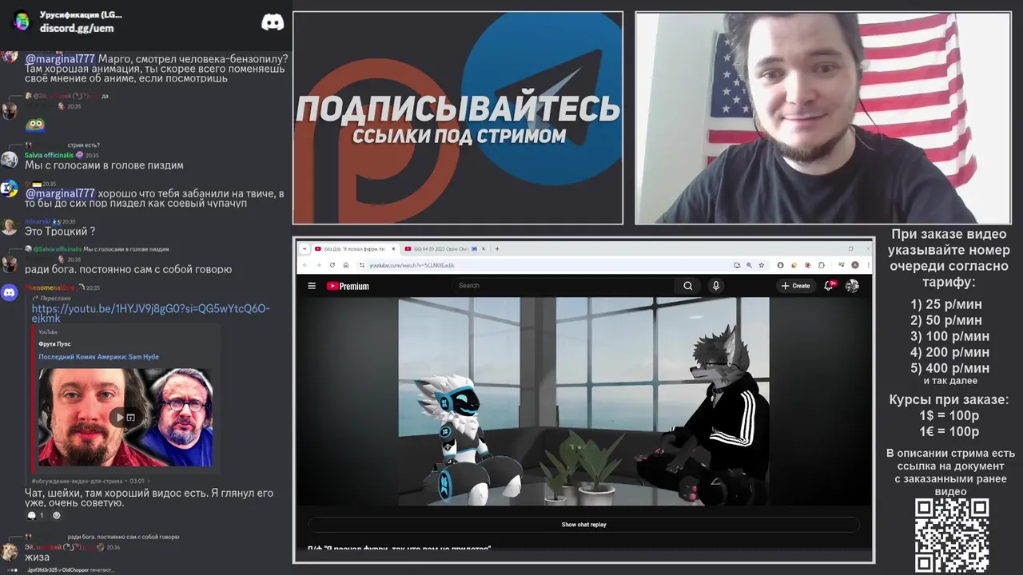Click tariff line '5) 400 р/мин'
Viewport: 1023px width, 575px height.
click(949, 368)
